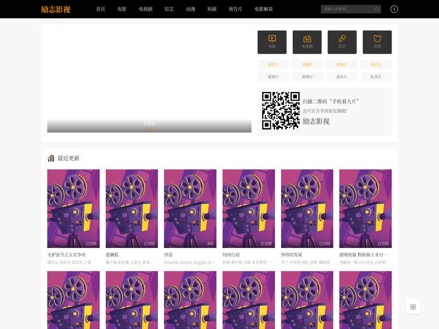Click the floating grid menu icon

(413, 306)
